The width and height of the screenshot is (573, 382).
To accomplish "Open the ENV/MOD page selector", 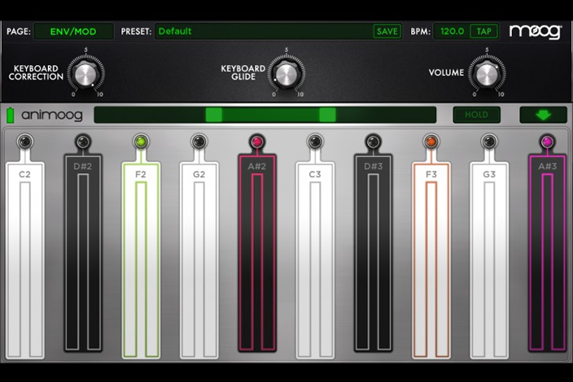I will (x=73, y=32).
